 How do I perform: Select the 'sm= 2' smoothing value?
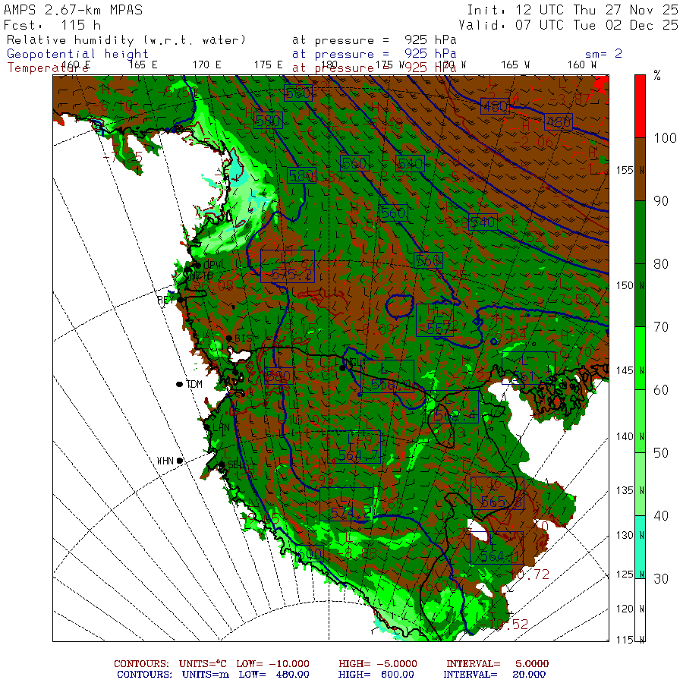(x=603, y=54)
